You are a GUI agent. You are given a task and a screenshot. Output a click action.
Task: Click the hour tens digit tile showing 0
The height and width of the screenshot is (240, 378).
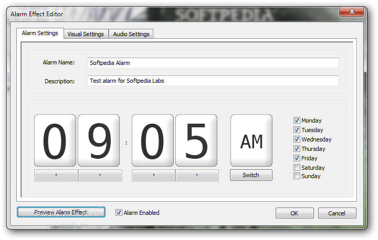55,140
